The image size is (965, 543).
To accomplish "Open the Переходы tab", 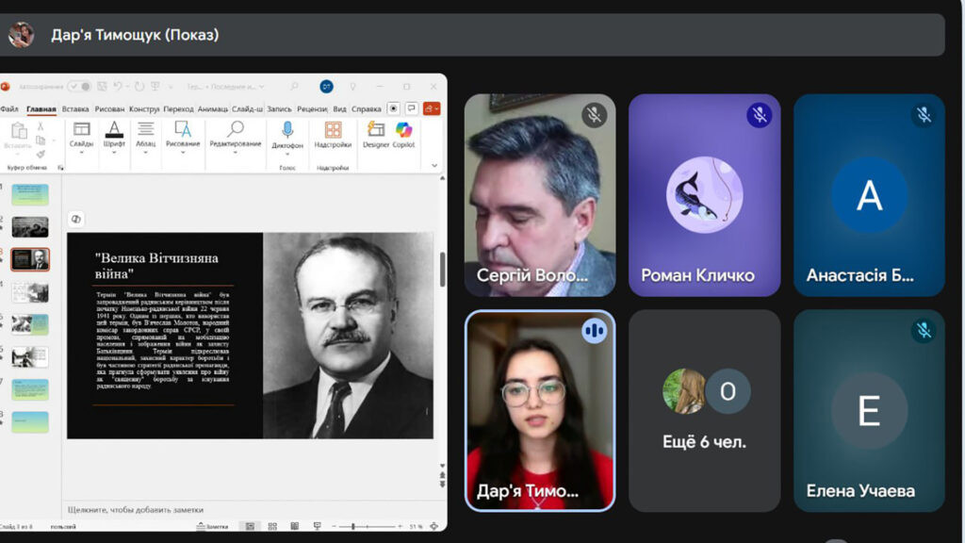I will 178,109.
